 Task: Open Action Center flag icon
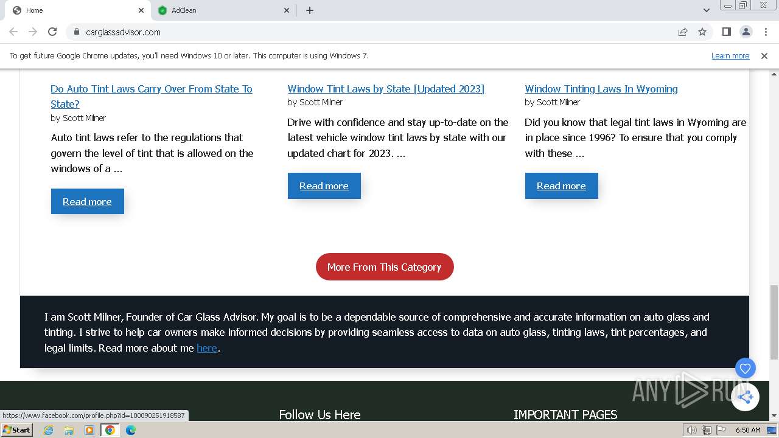click(x=721, y=430)
